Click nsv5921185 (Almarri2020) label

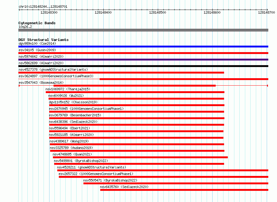point(71,135)
